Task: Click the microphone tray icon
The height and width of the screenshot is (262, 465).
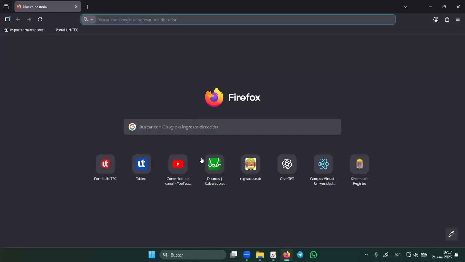Action: (x=376, y=255)
